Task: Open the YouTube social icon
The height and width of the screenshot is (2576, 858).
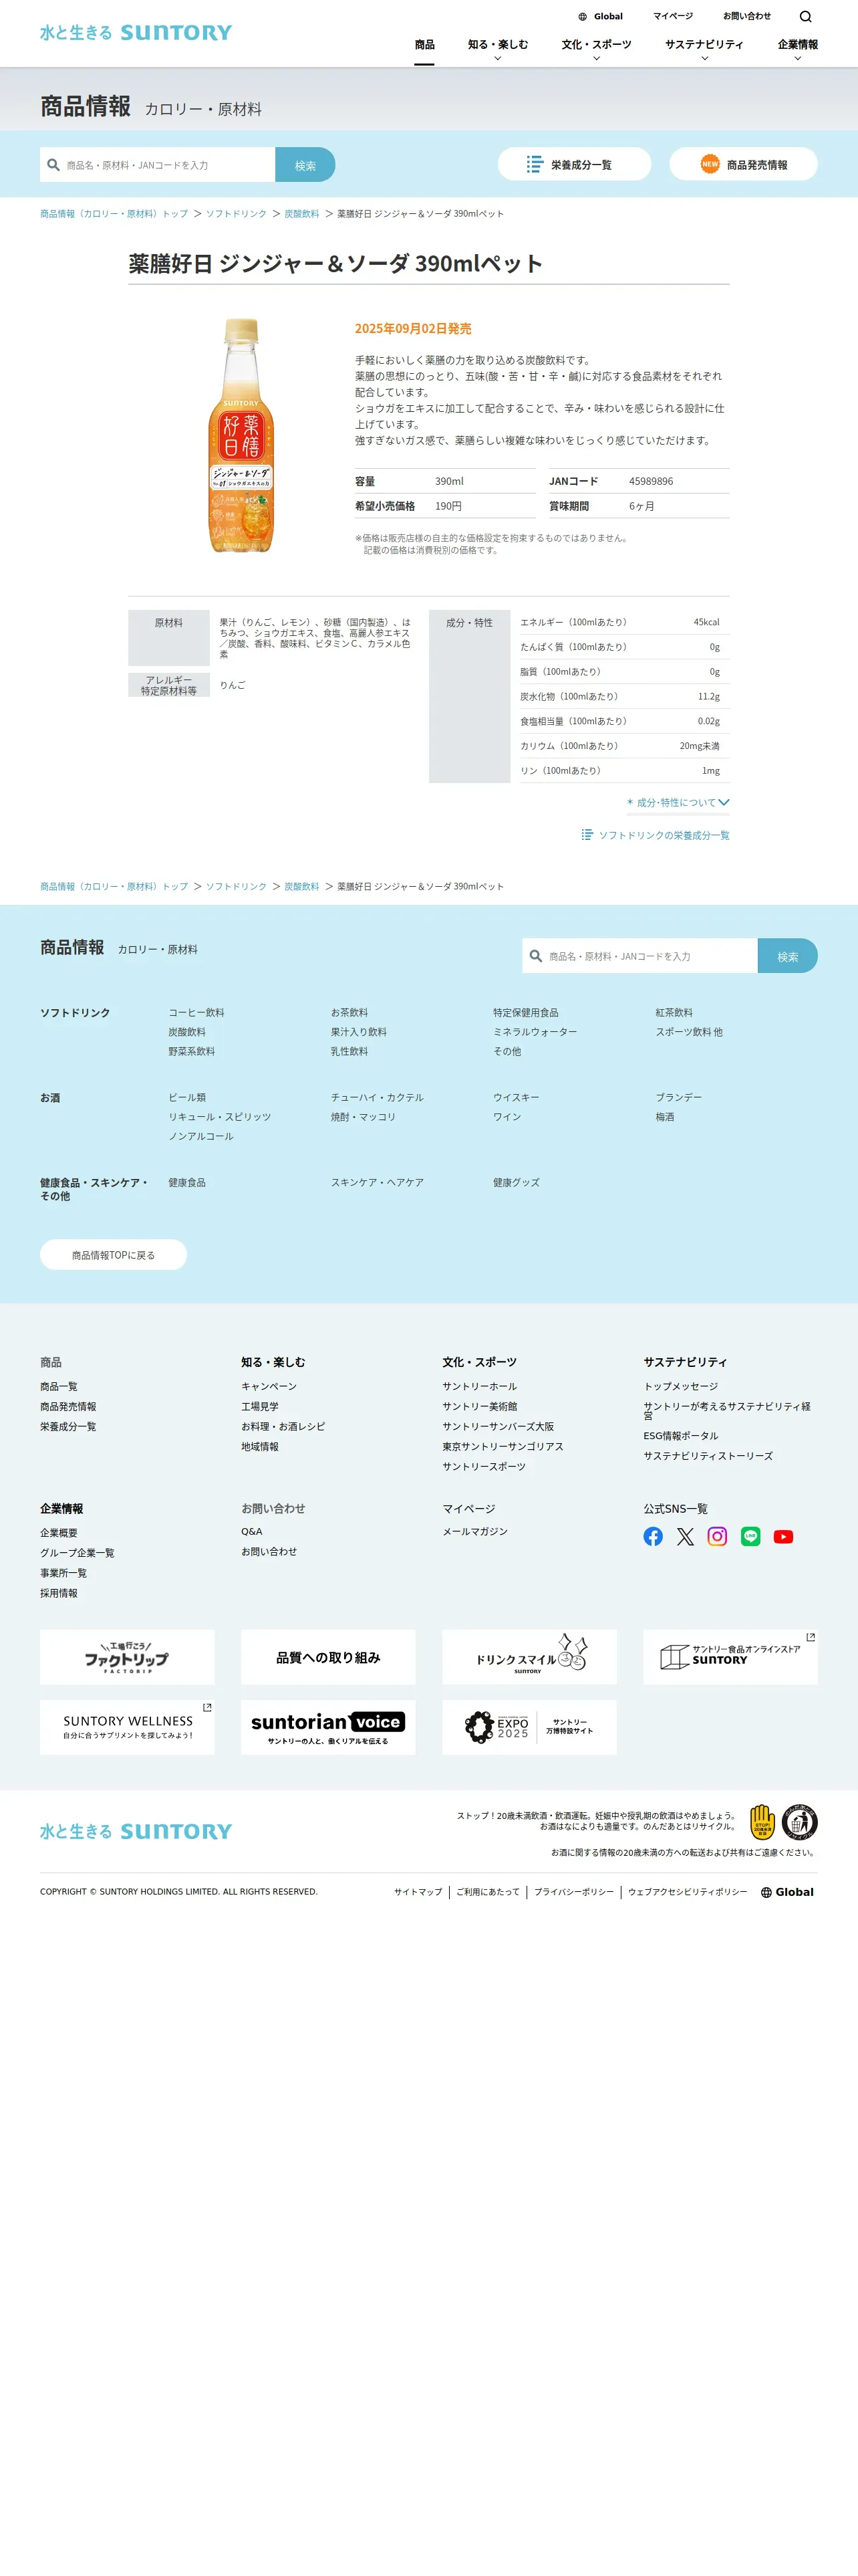Action: pos(783,1536)
